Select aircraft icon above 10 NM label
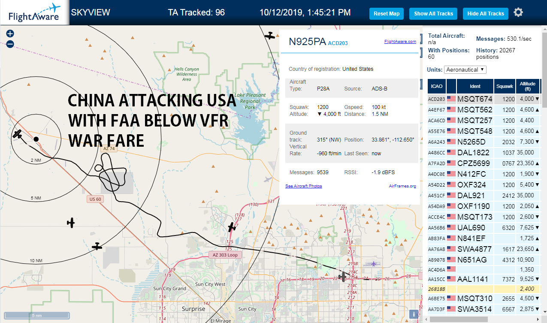 [x=71, y=222]
